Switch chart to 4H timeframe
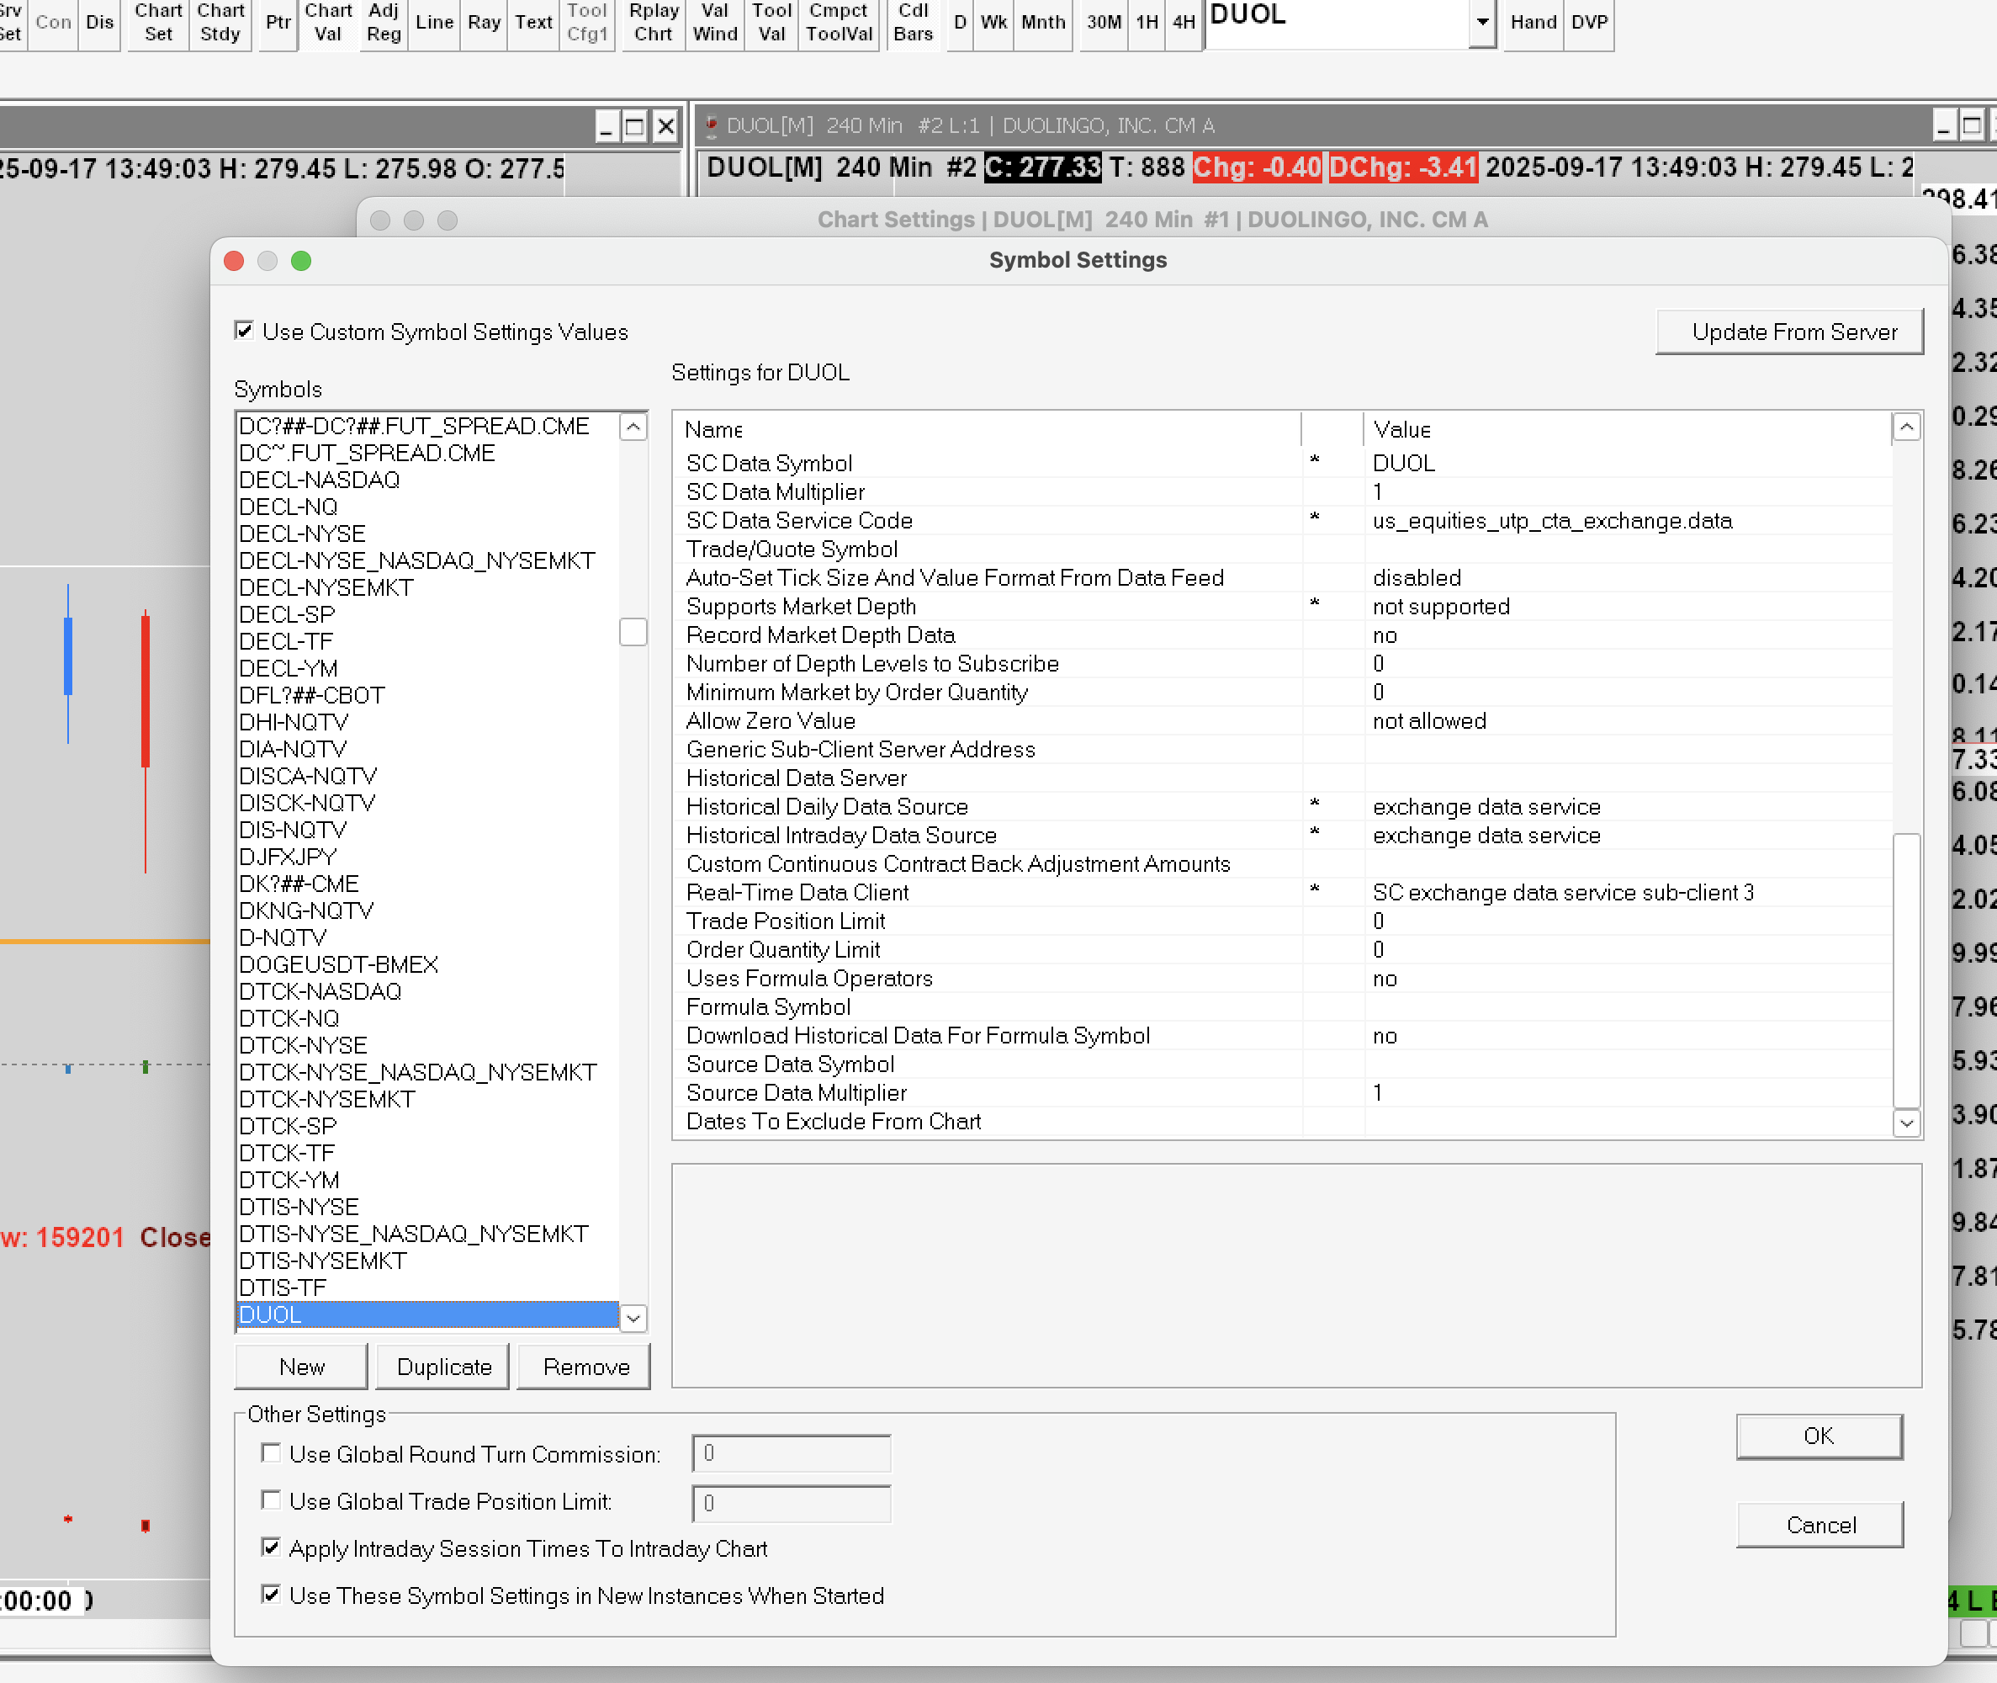1997x1683 pixels. [x=1184, y=22]
